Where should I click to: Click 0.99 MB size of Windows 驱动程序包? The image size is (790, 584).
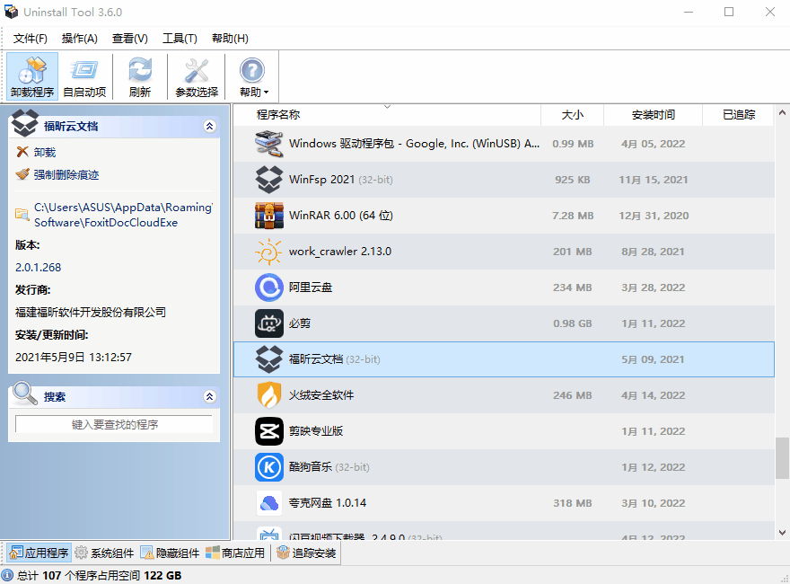[x=573, y=144]
